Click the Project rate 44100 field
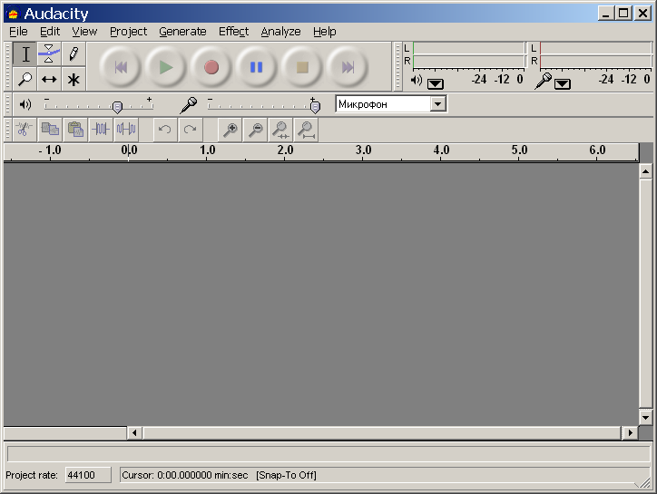657x494 pixels. click(88, 475)
